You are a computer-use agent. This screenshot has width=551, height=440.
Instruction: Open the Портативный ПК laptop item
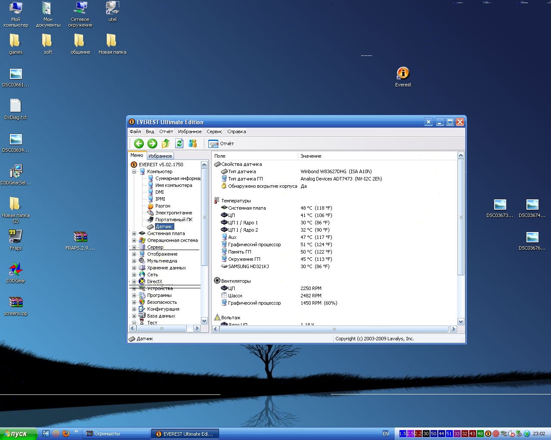(x=150, y=220)
